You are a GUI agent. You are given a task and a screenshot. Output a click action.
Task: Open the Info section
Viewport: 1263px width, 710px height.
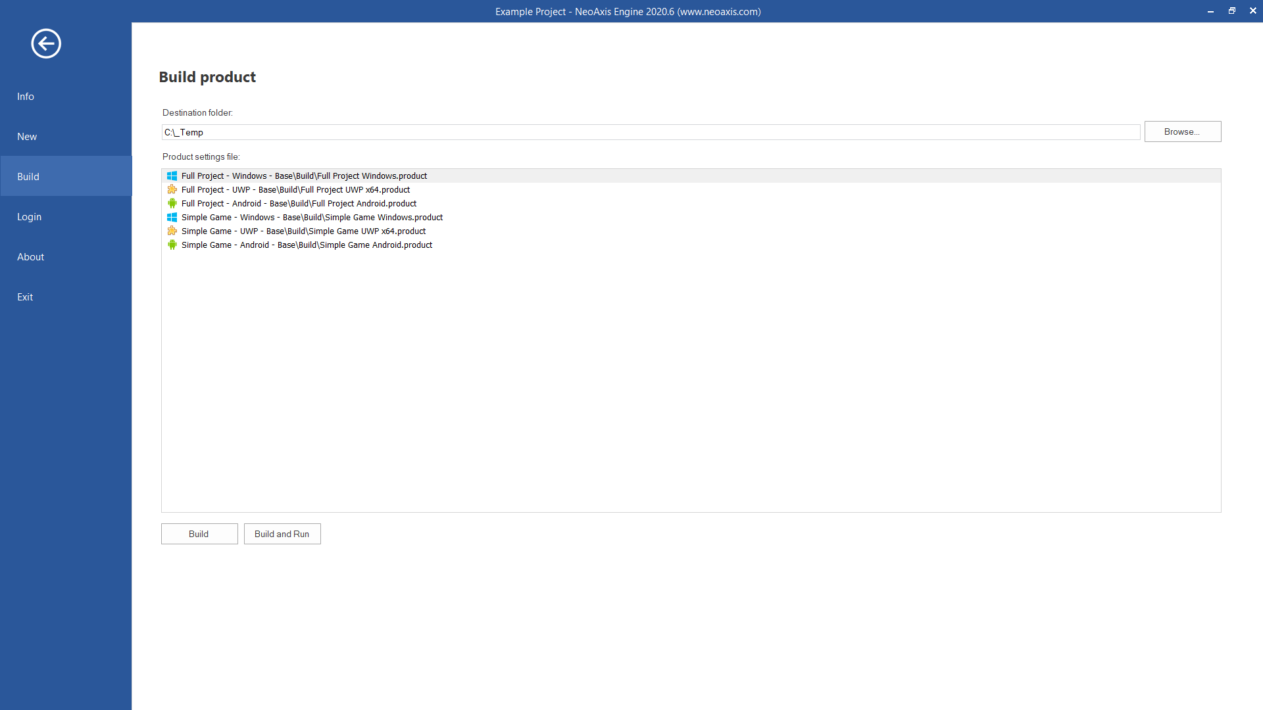coord(26,97)
